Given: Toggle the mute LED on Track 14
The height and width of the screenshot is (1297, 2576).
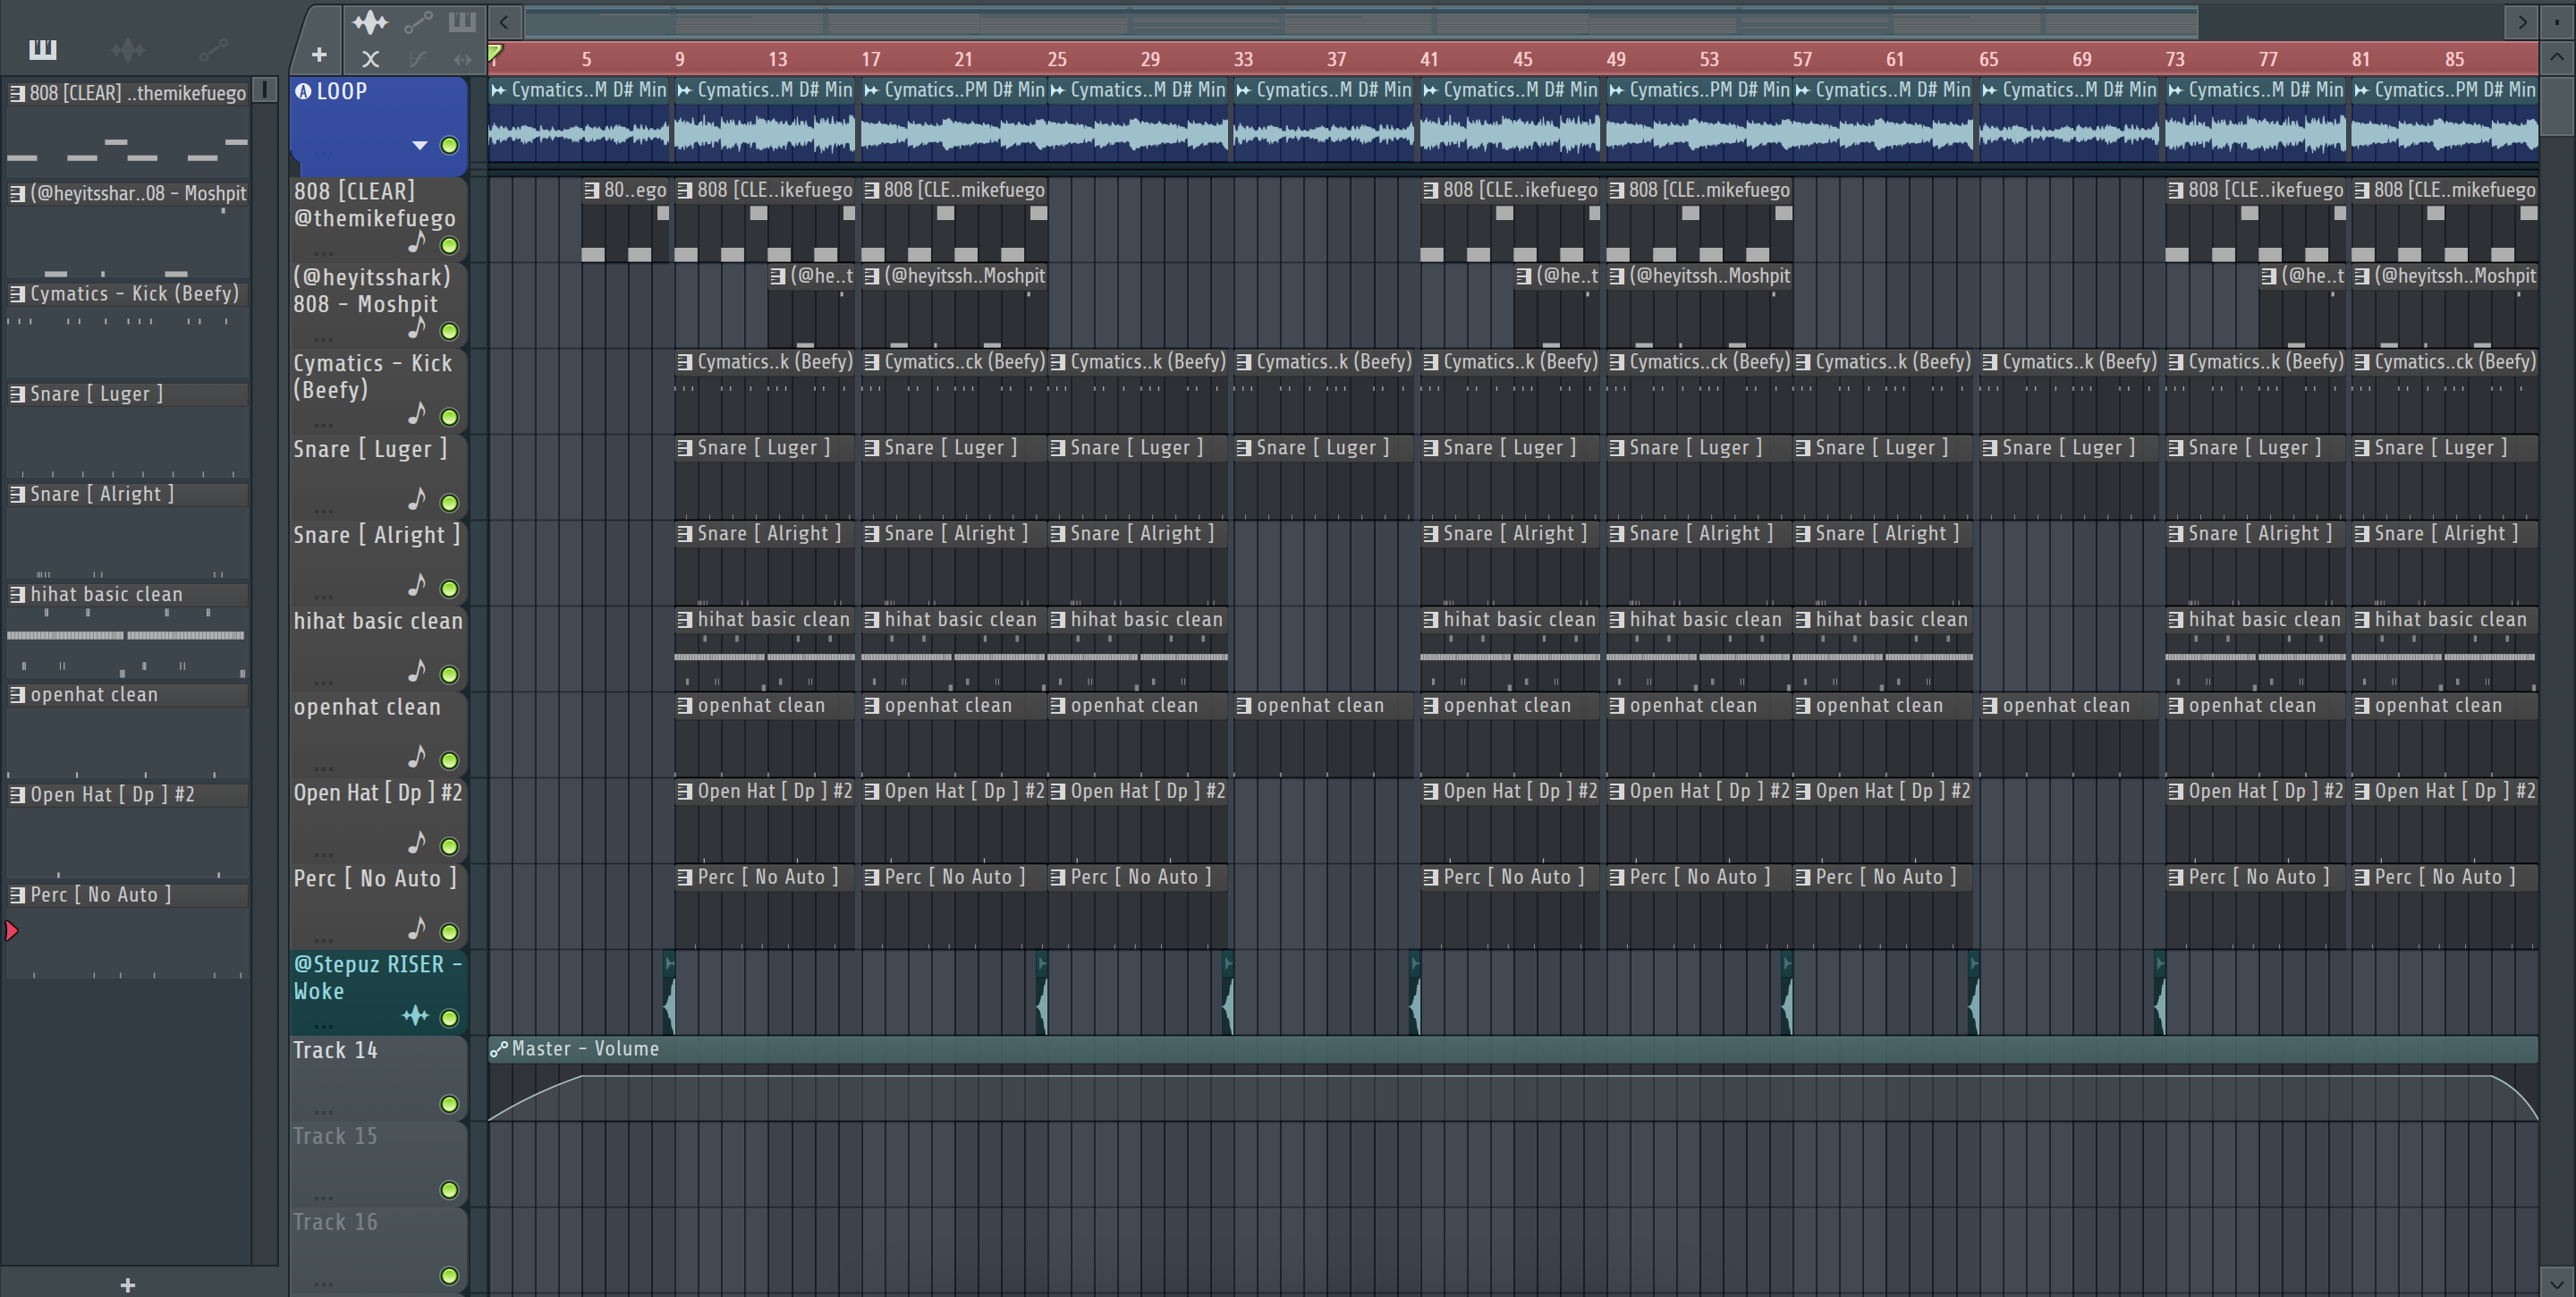Looking at the screenshot, I should [x=450, y=1104].
